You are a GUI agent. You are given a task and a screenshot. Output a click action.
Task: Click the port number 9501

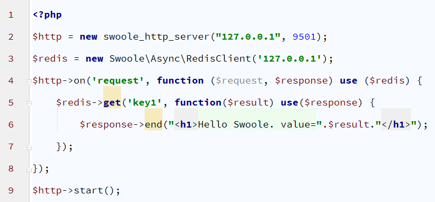coord(304,37)
